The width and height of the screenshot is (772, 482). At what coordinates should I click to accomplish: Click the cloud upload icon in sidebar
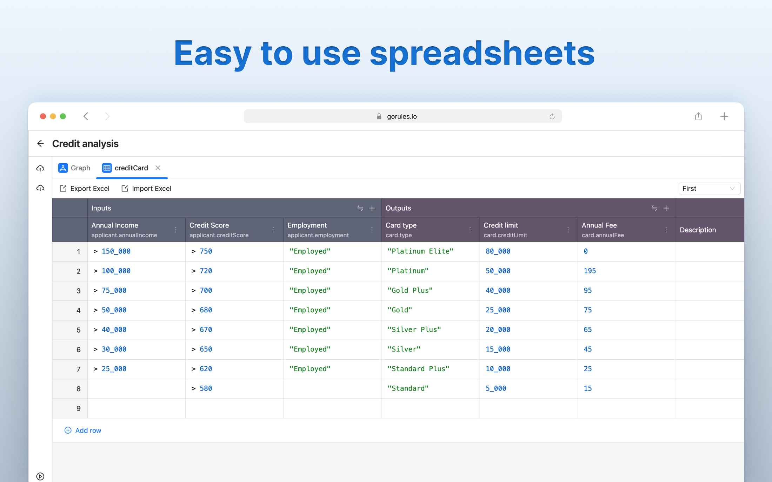(40, 169)
